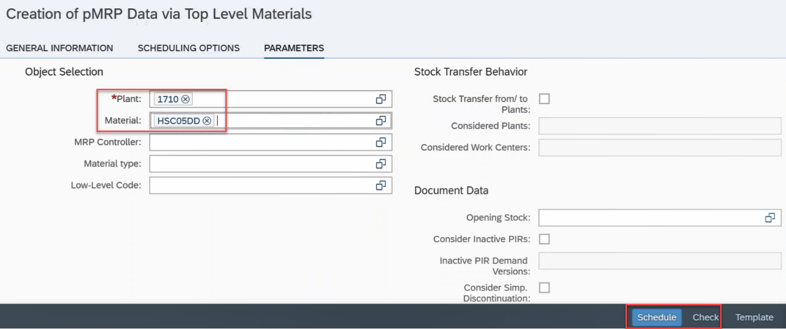Click inside the MRP Controller input field
Viewport: 786px width, 329px height.
(x=263, y=142)
